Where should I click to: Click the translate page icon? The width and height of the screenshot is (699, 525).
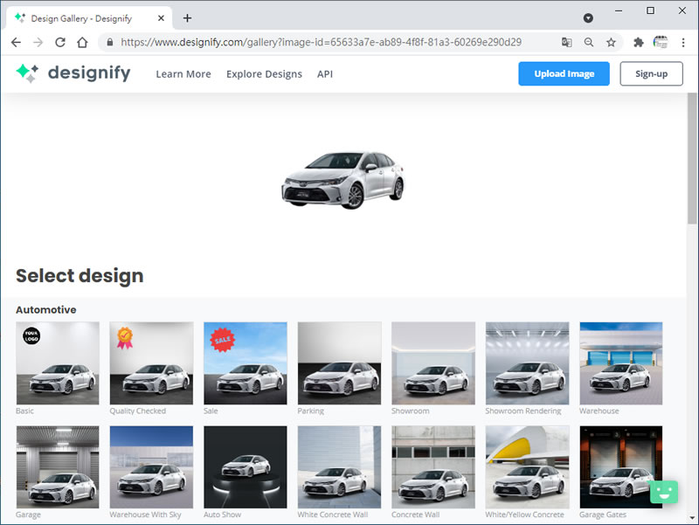pos(567,42)
